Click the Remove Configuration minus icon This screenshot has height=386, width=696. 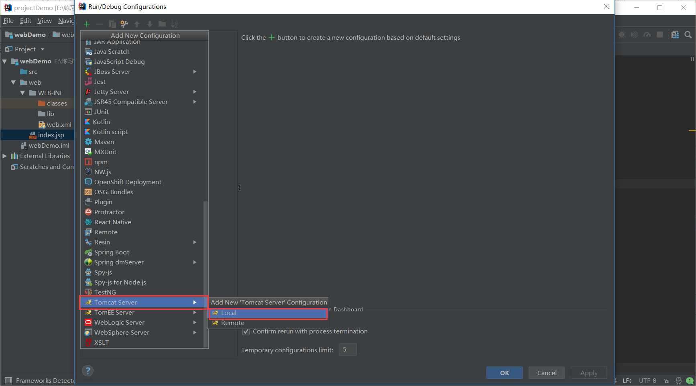tap(100, 24)
